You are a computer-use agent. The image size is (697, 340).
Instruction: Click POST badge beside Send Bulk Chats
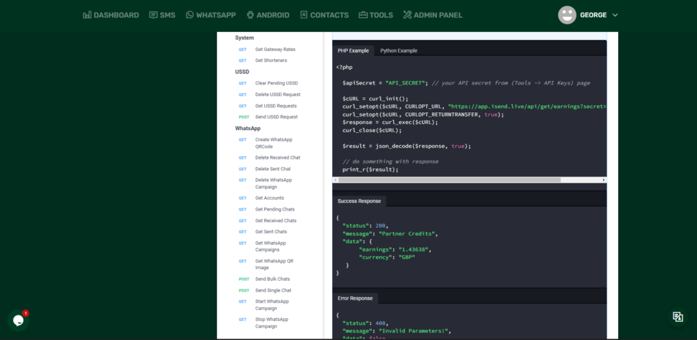tap(244, 279)
